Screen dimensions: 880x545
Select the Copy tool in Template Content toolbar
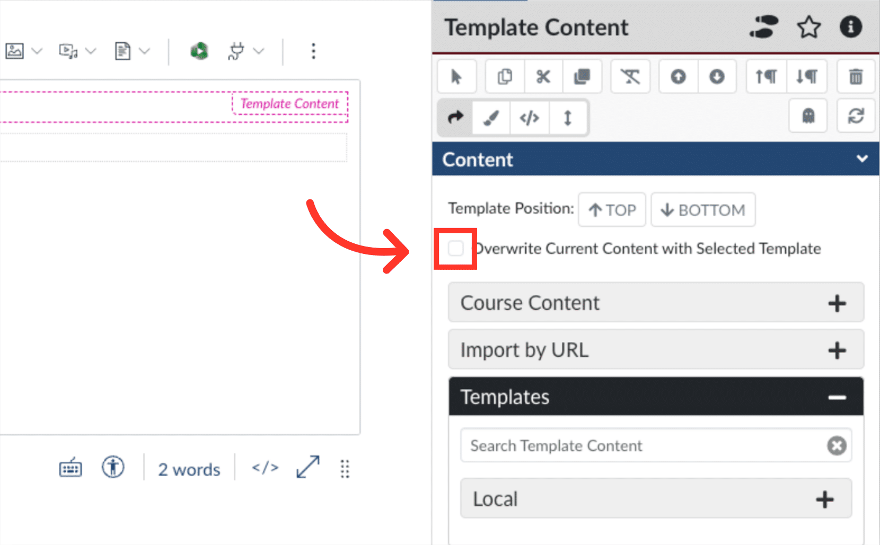504,76
